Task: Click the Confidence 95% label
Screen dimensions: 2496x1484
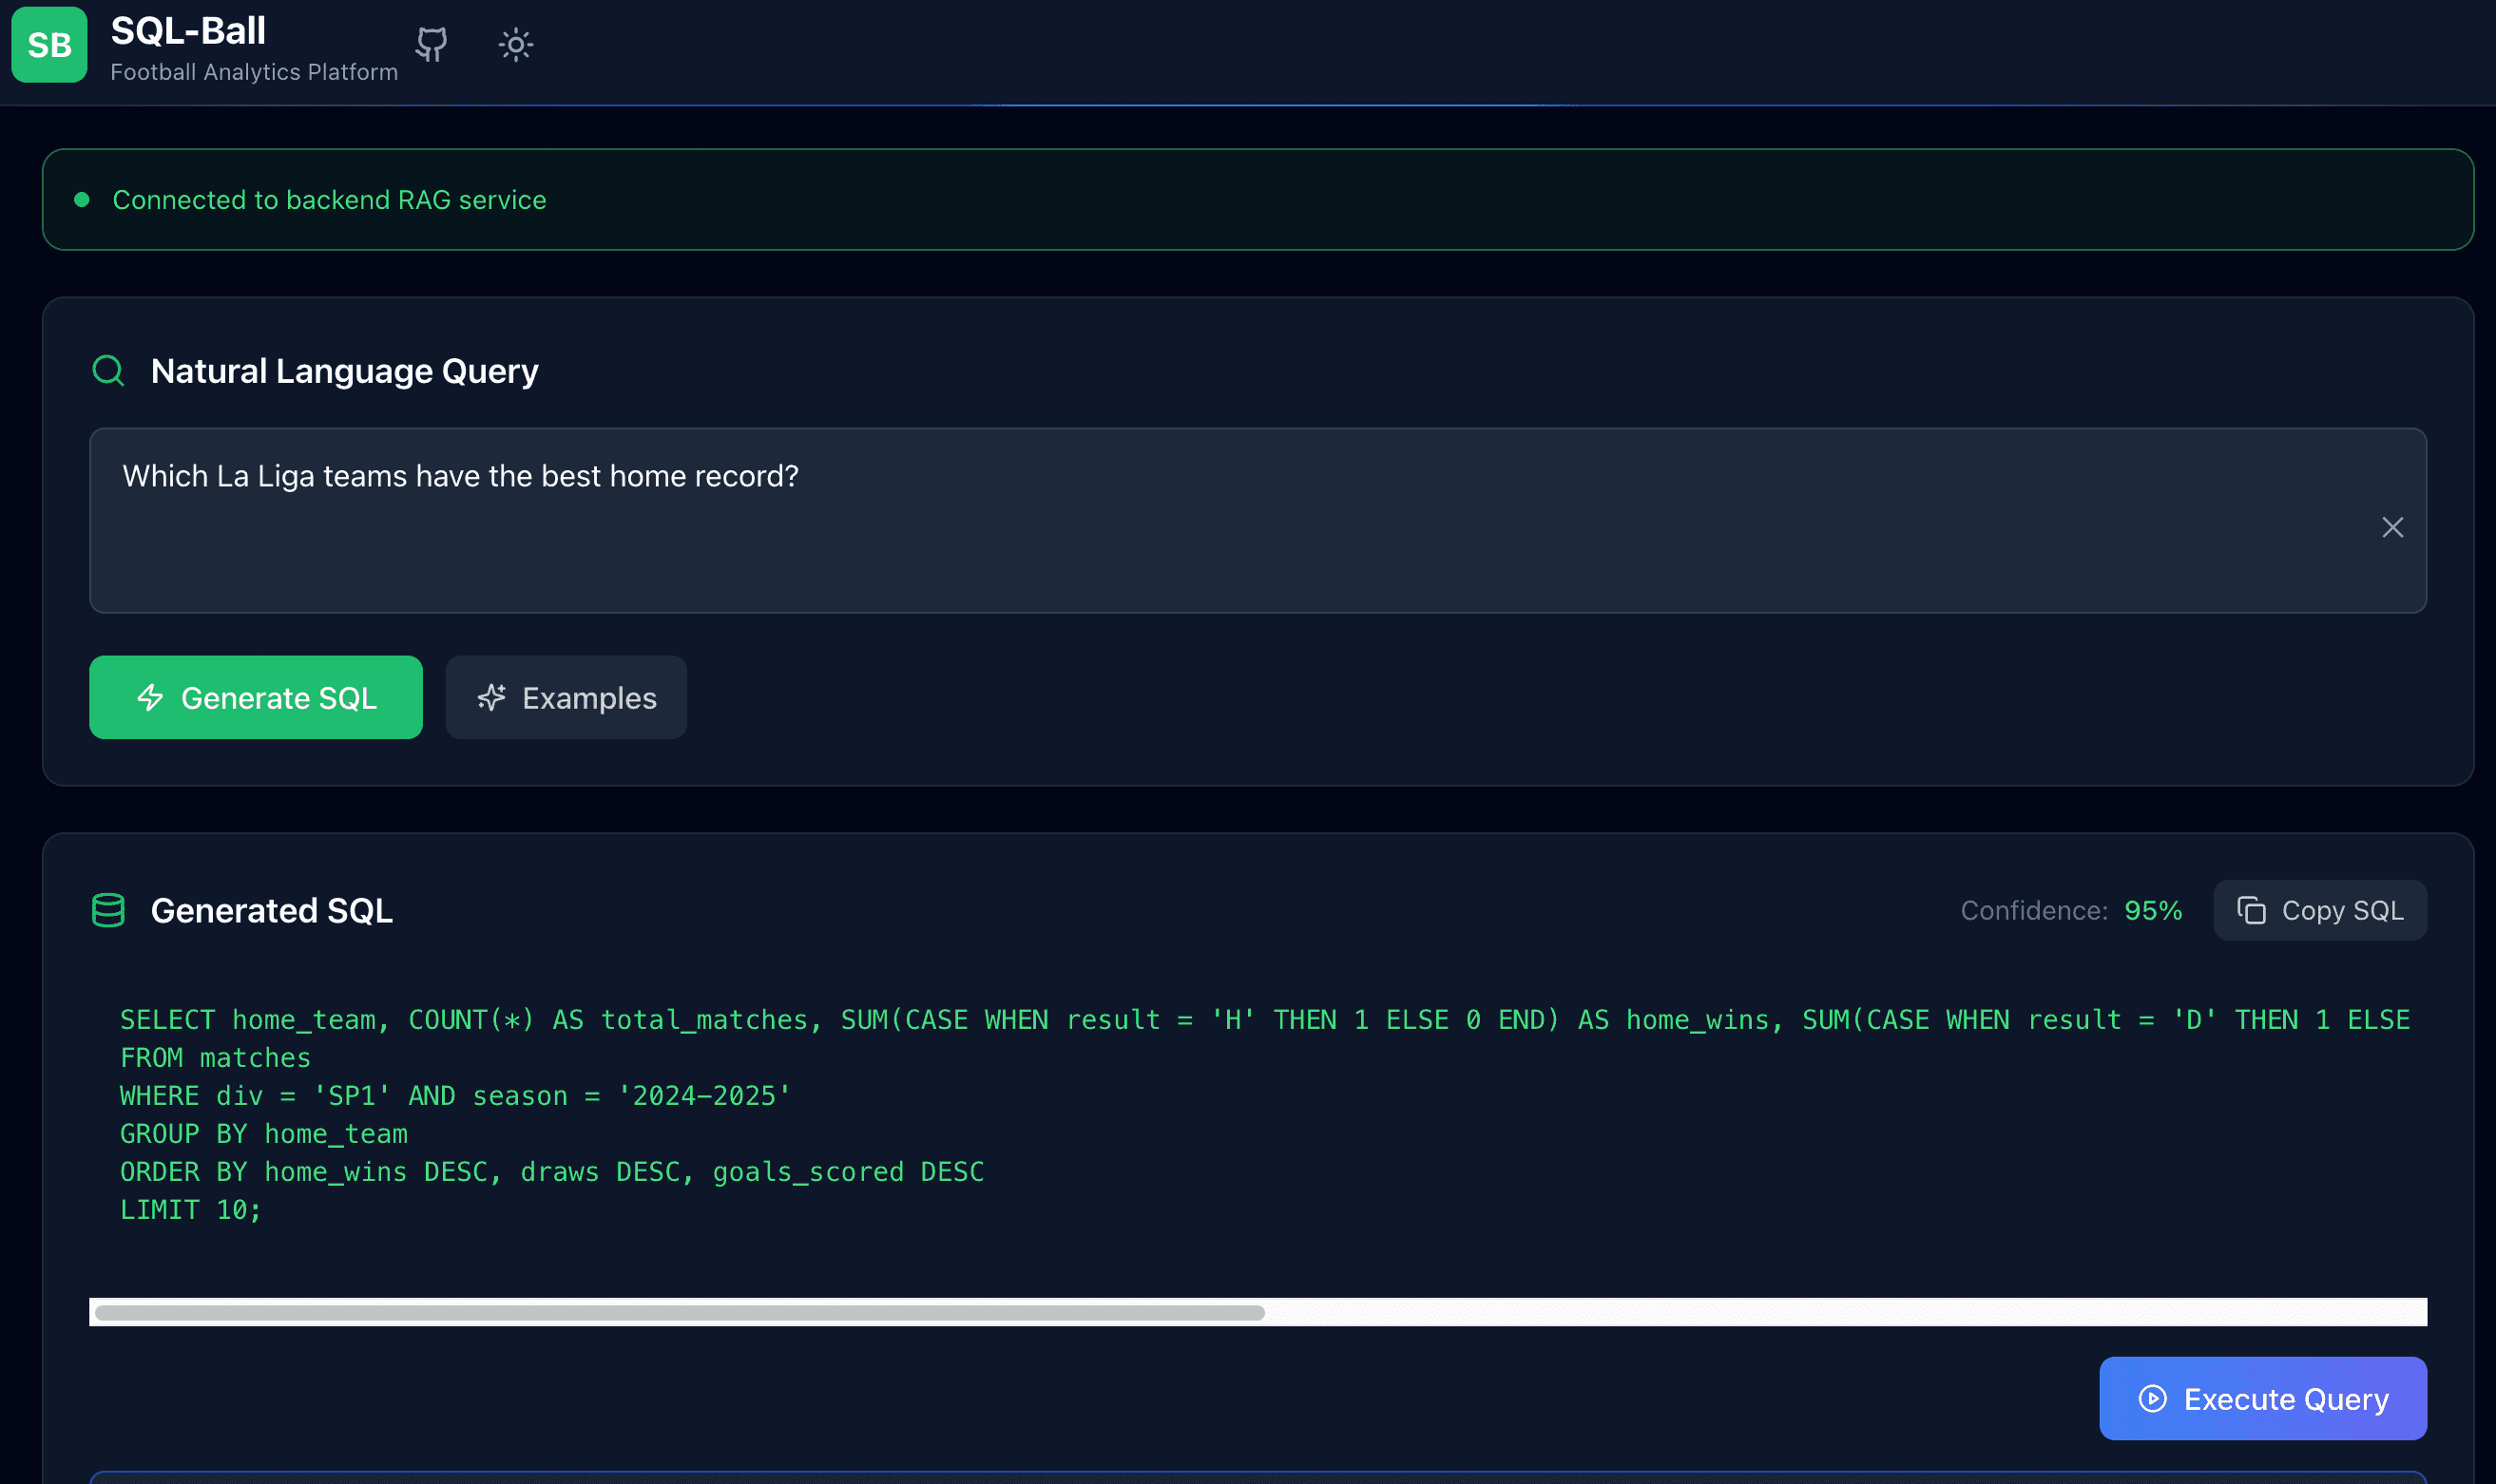Action: 2070,910
